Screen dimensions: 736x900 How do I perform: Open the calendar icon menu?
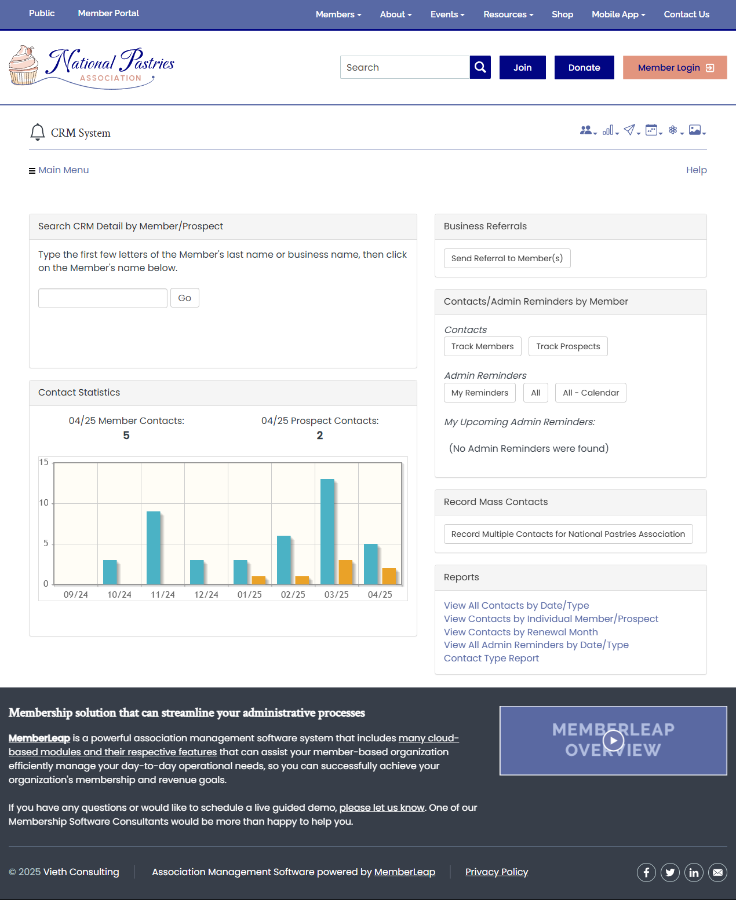point(653,130)
